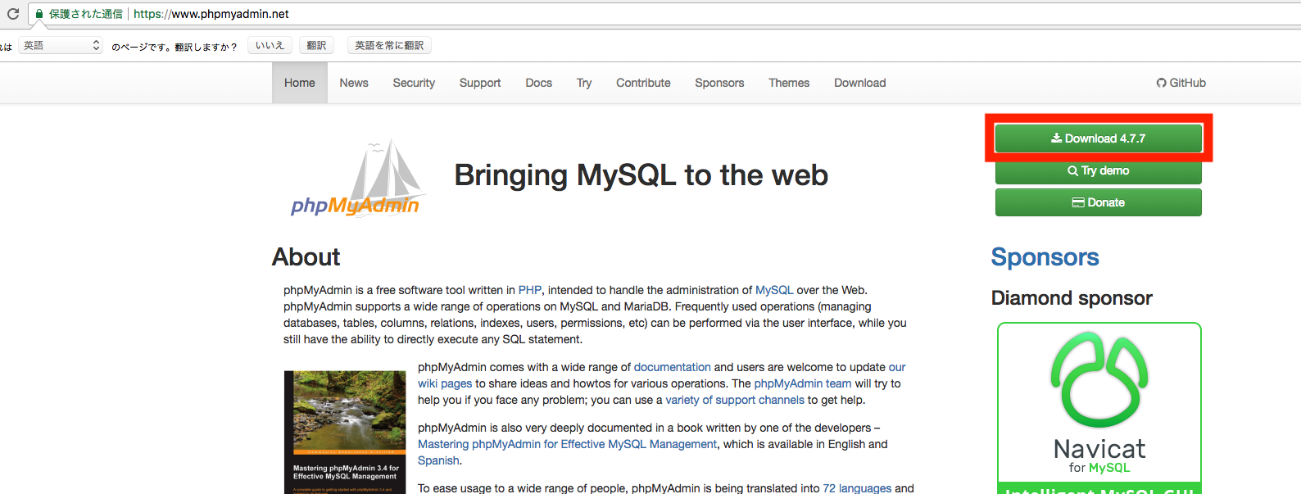Click the green padlock secure icon
Image resolution: width=1301 pixels, height=494 pixels.
tap(39, 14)
